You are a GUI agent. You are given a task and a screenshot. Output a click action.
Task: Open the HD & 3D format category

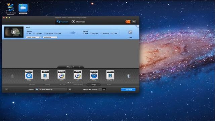point(63,85)
